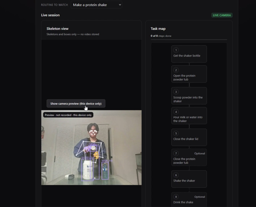Click the step 7 number circle
The image size is (256, 207).
pos(176,153)
